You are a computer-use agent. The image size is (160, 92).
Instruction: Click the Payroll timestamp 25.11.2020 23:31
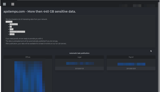pos(131,69)
